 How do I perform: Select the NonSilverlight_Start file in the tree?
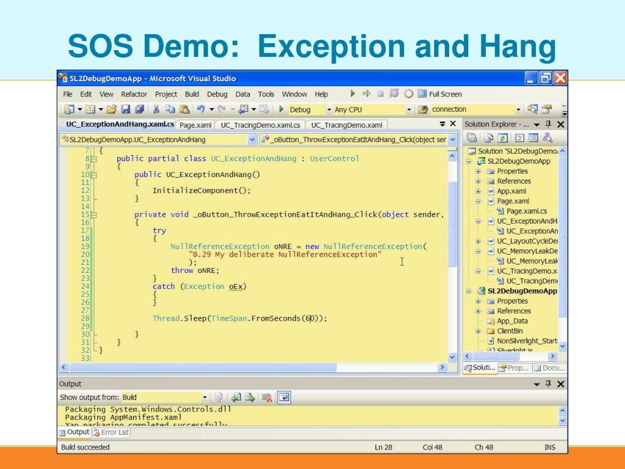coord(527,341)
